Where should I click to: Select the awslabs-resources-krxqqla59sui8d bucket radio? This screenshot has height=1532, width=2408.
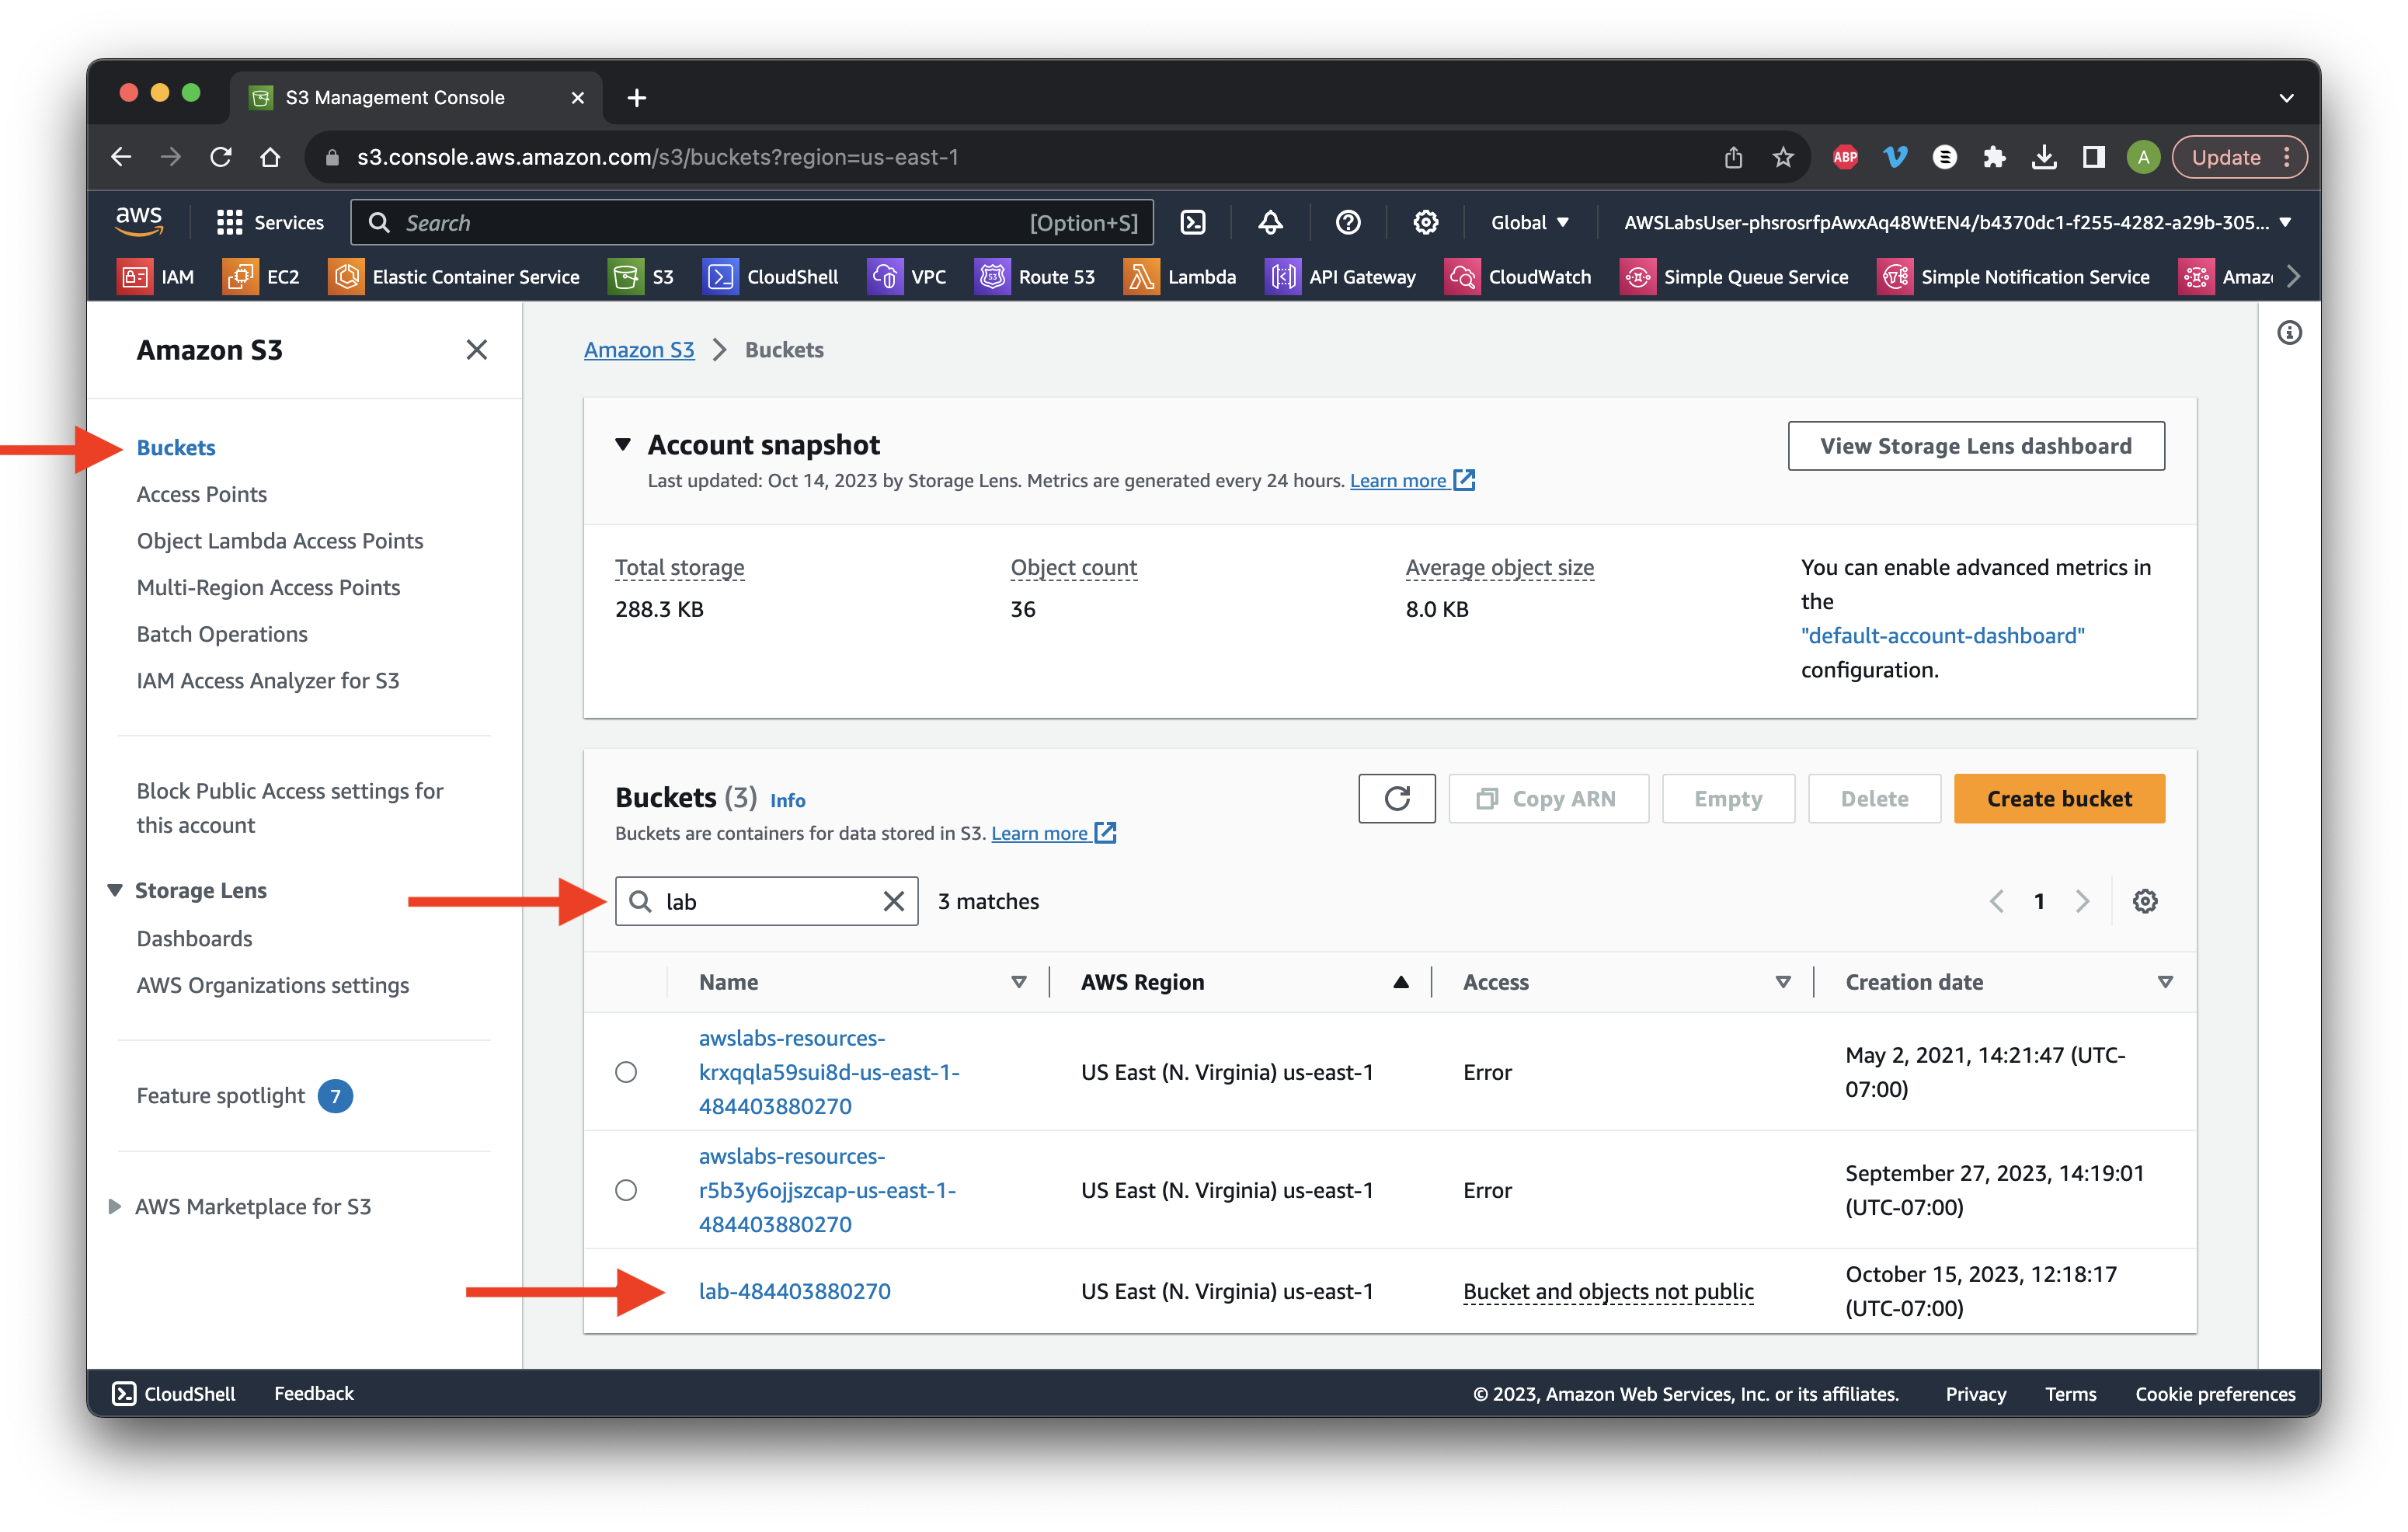(626, 1072)
